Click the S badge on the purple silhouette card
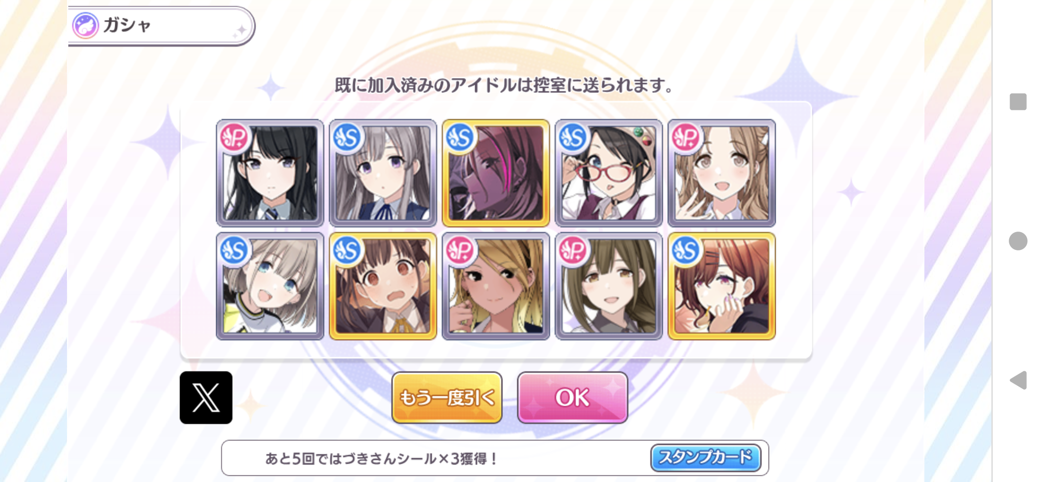This screenshot has height=482, width=1045. pyautogui.click(x=460, y=137)
